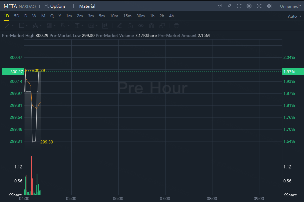The image size is (304, 202).
Task: Switch to 30m interval
Action: pos(141,16)
